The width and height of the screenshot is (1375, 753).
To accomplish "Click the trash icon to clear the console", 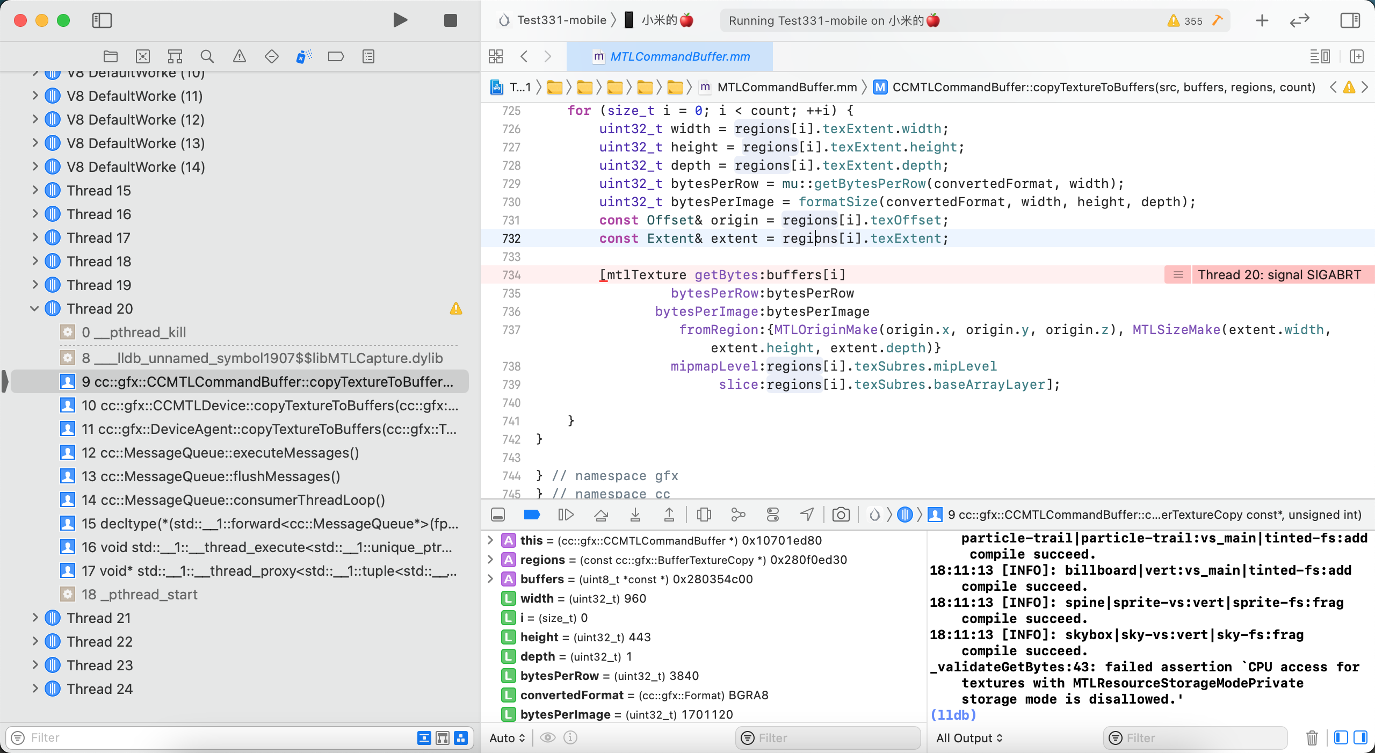I will pyautogui.click(x=1312, y=737).
